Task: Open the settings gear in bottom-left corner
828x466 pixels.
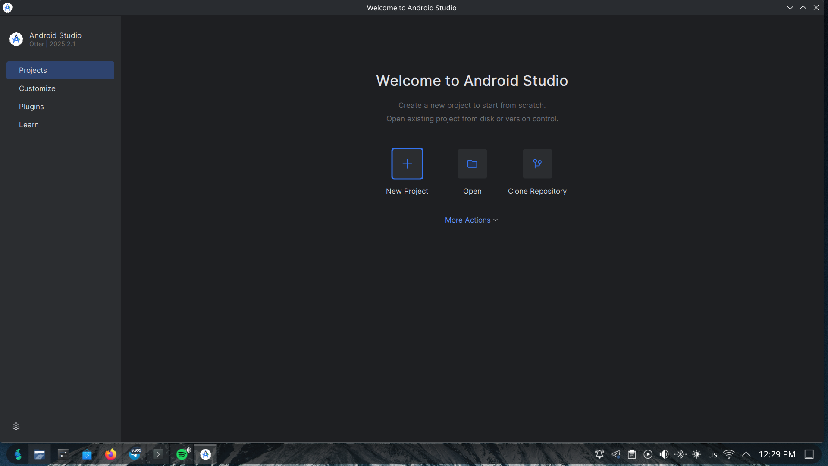Action: click(x=16, y=426)
